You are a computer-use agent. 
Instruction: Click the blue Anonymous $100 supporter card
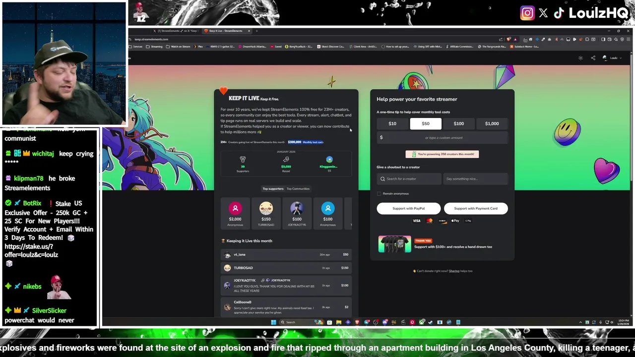coord(328,214)
